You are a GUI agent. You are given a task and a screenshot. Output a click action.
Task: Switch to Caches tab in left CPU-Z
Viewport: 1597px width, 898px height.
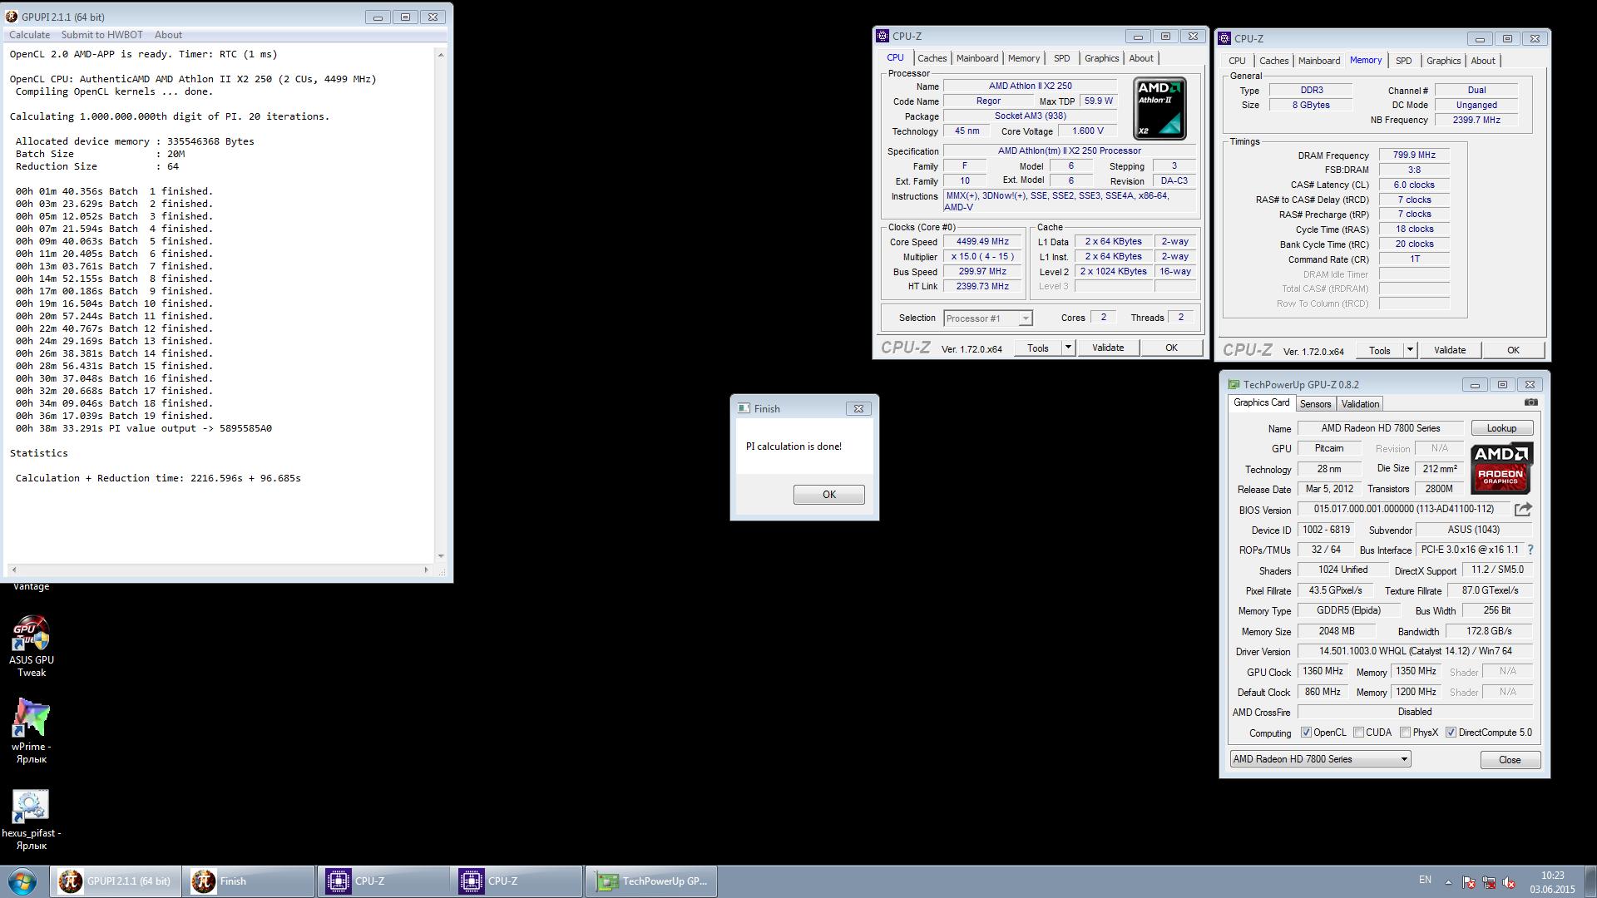tap(932, 58)
